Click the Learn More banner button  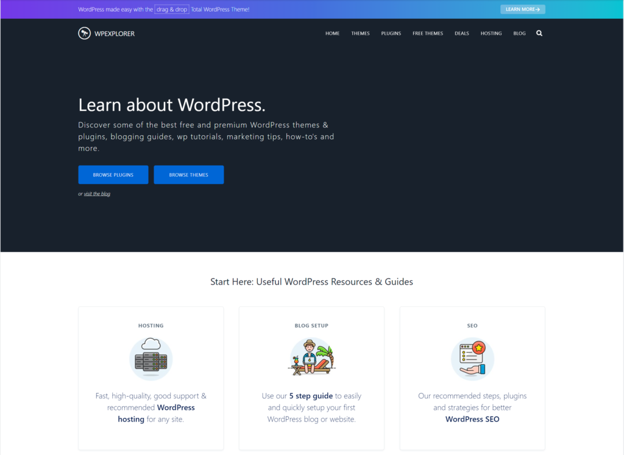522,10
